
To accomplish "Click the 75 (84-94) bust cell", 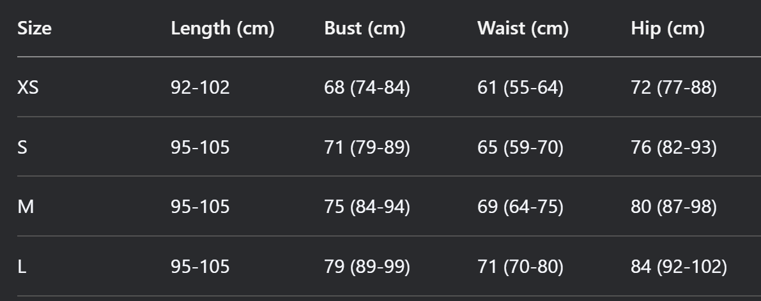I will (x=367, y=207).
